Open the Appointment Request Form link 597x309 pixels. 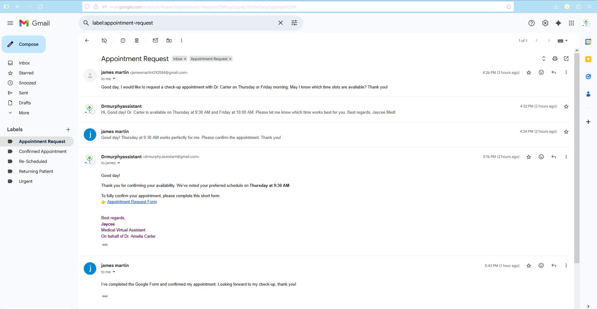click(x=132, y=202)
